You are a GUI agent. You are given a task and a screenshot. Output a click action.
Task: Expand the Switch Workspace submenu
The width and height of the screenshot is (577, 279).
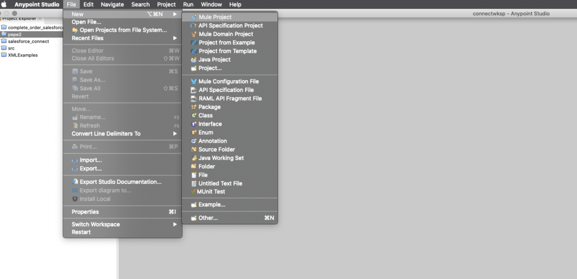point(175,224)
